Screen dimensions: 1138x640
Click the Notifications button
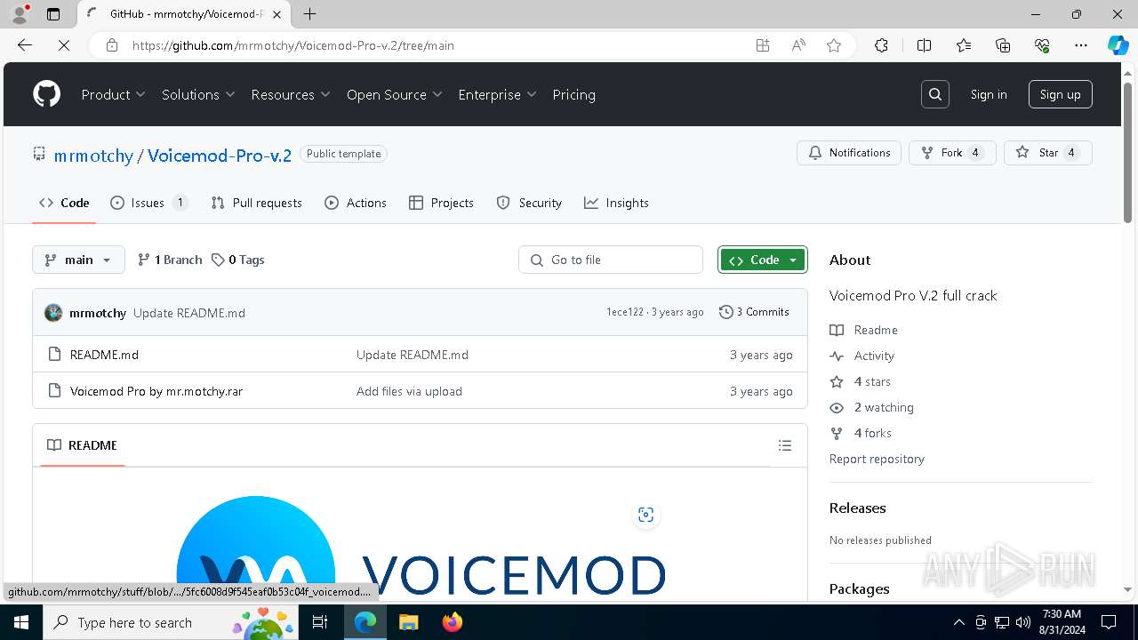(849, 153)
